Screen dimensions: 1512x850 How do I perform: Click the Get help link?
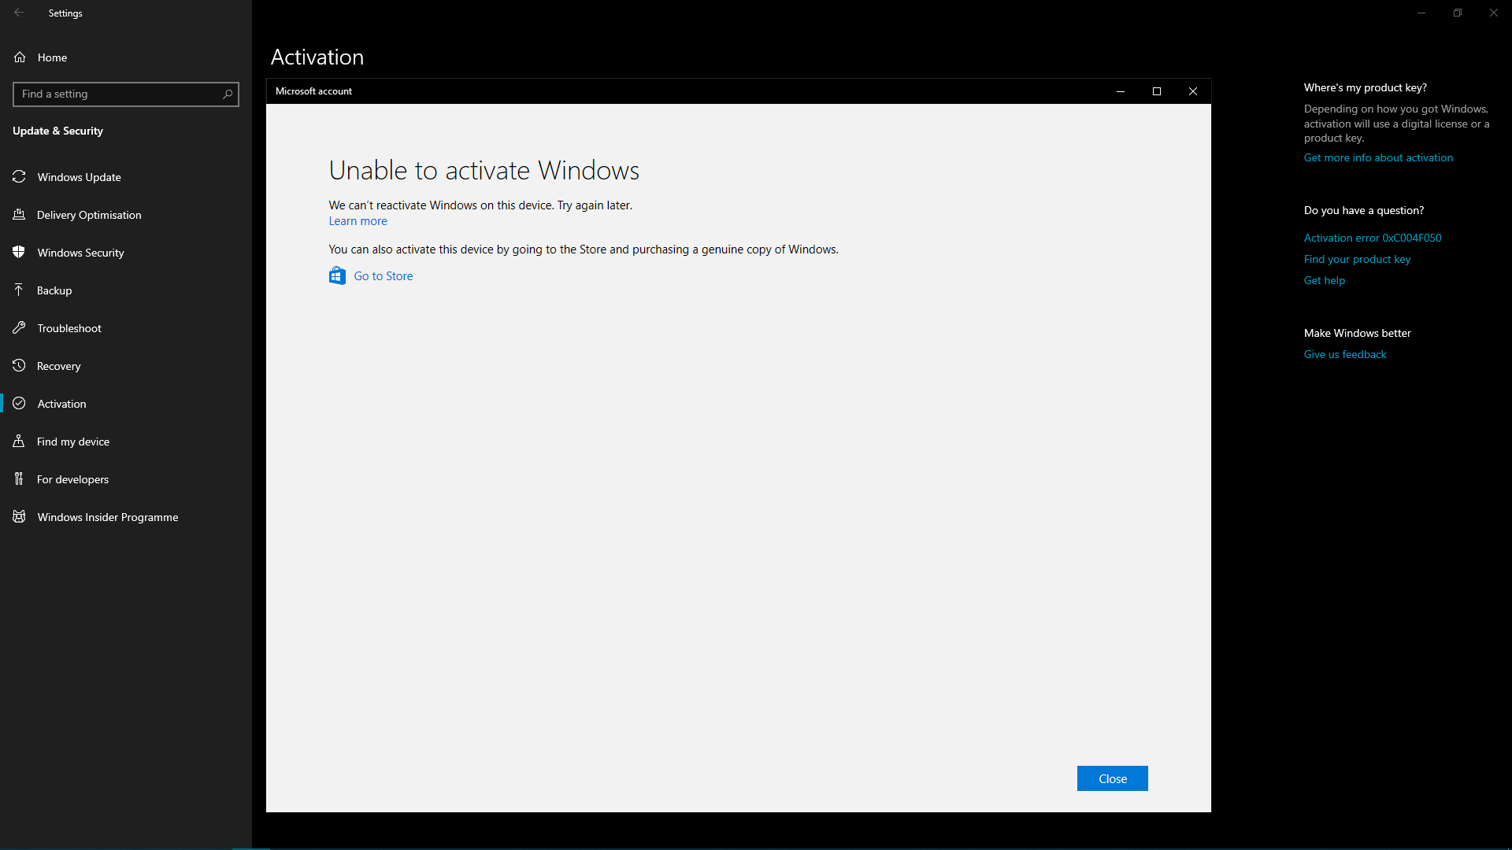pos(1324,280)
